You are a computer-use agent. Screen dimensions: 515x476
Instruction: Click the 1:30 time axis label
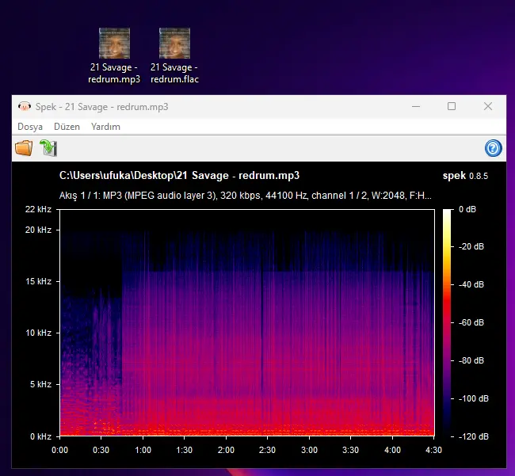(x=184, y=450)
